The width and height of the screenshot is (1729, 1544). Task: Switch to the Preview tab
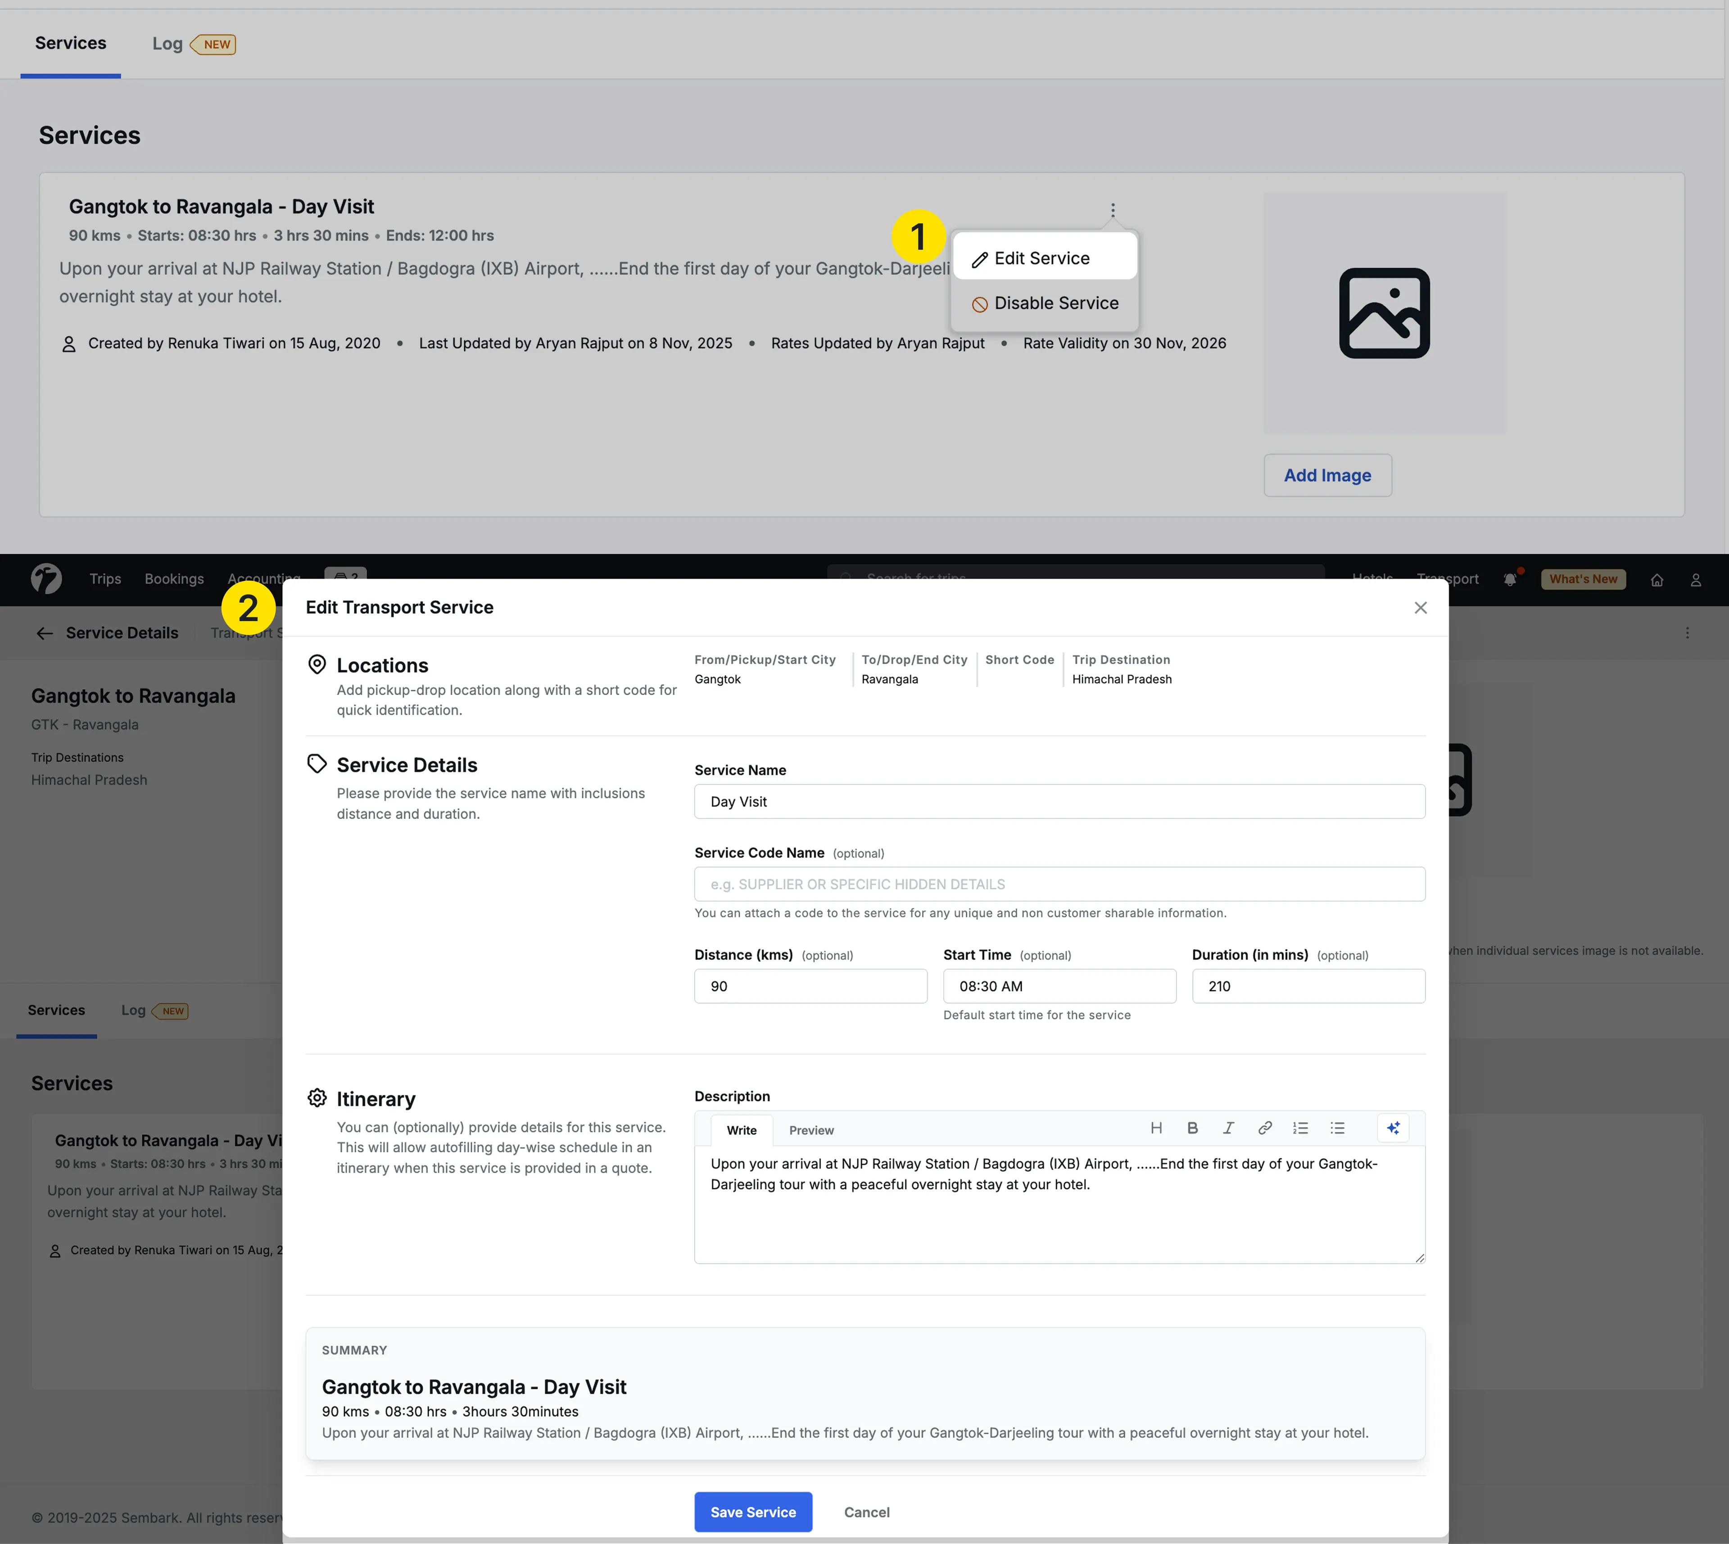coord(811,1130)
